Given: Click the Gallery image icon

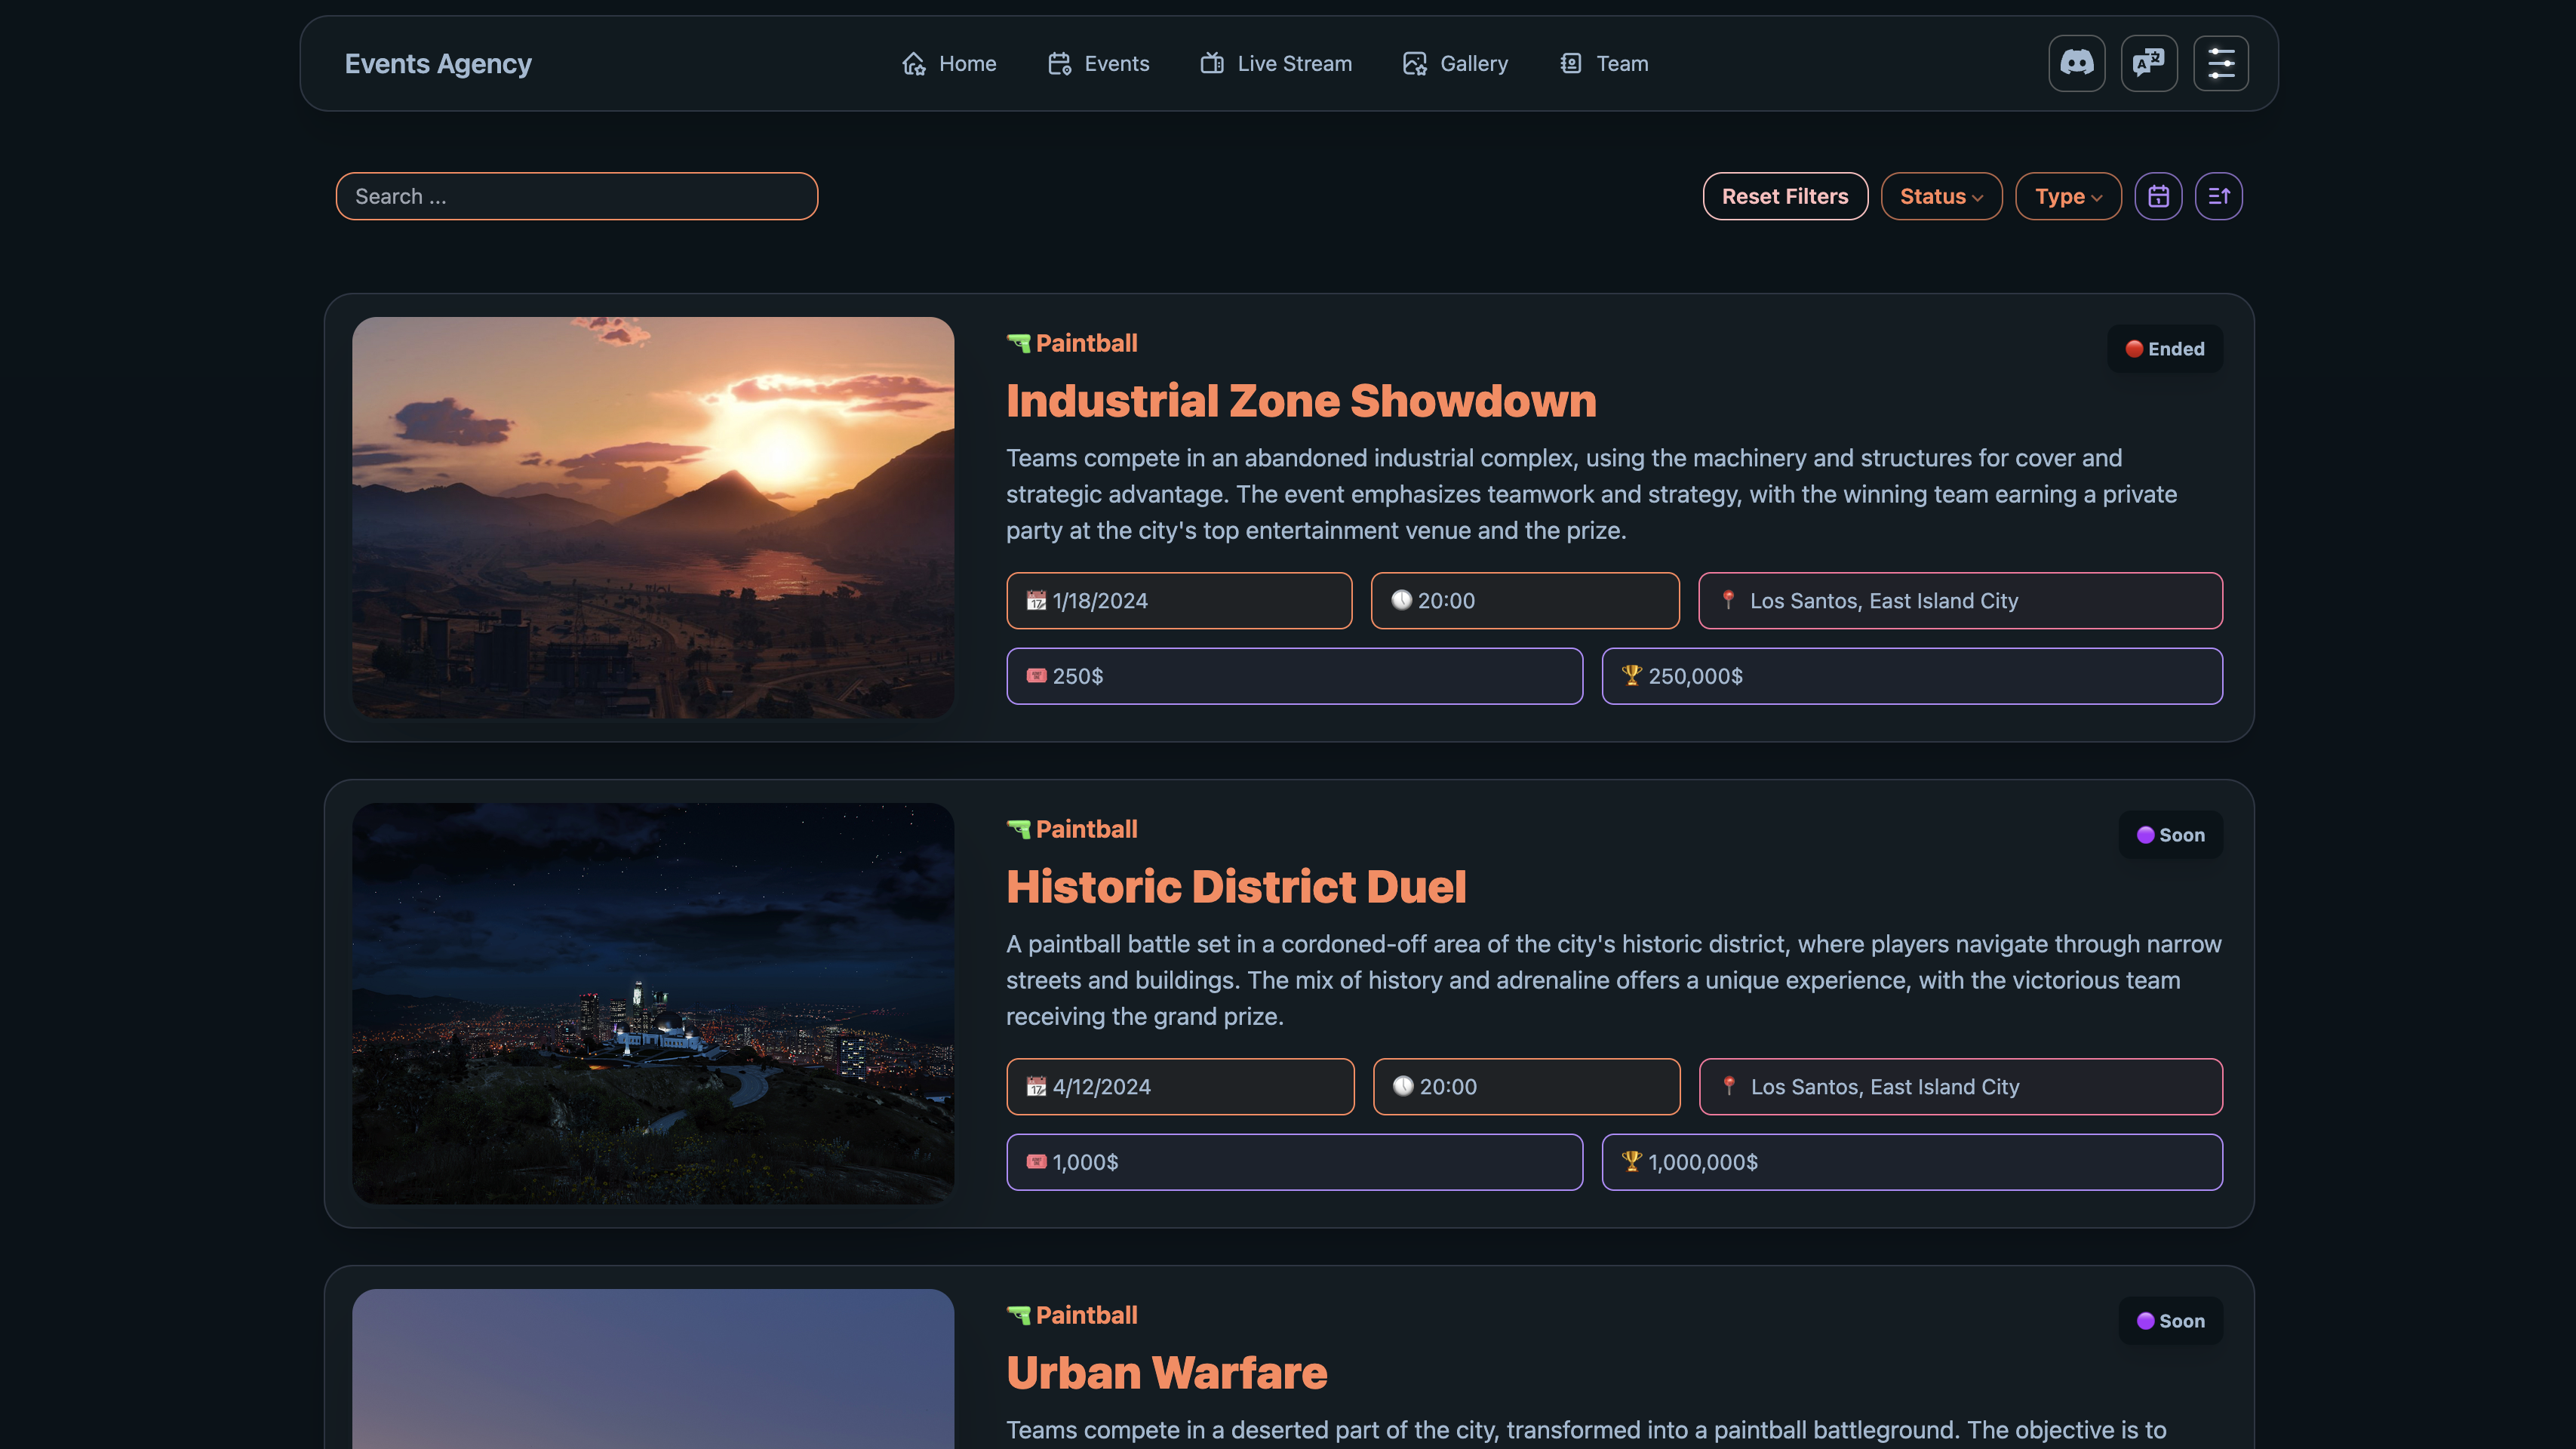Looking at the screenshot, I should (x=1414, y=64).
